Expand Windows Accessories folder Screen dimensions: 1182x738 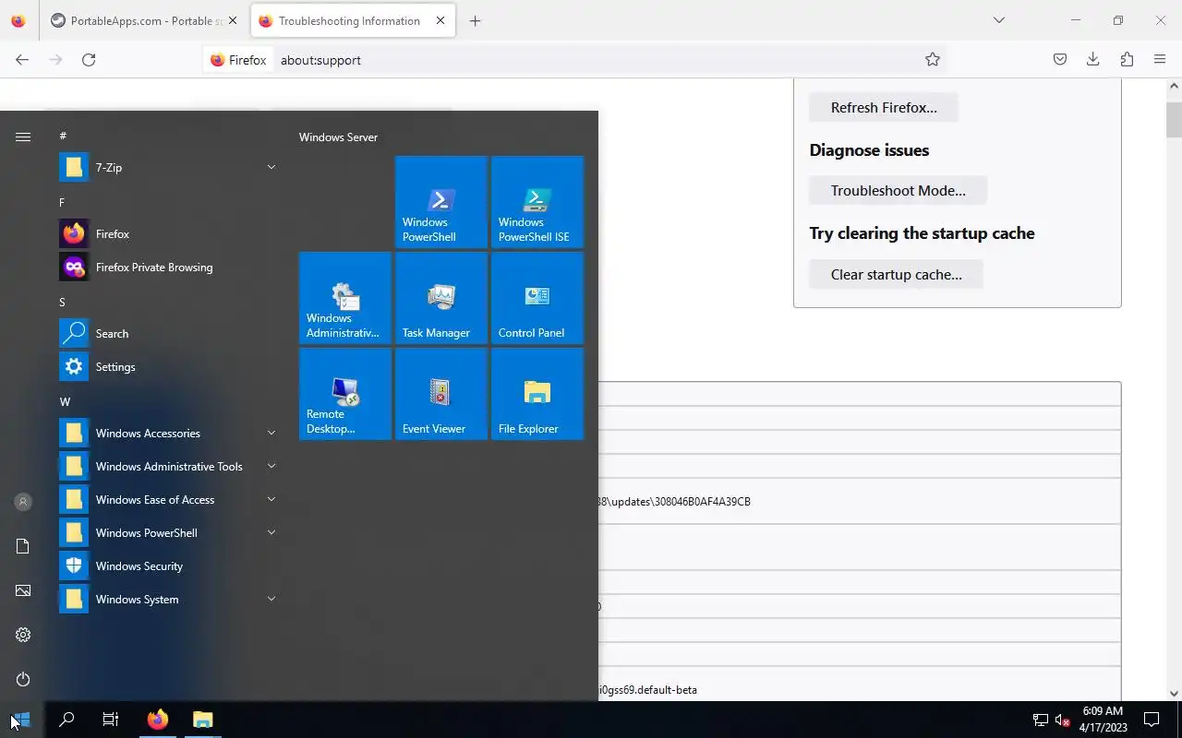pos(271,433)
